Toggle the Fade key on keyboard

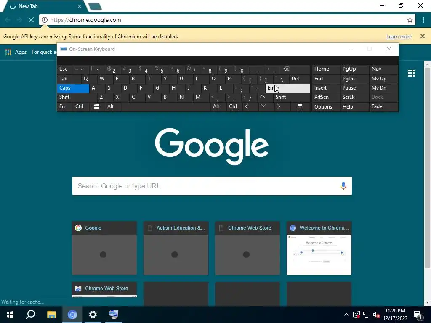(383, 106)
